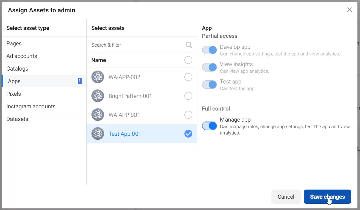Close the Assign Assets dialog
Image resolution: width=360 pixels, height=210 pixels.
[349, 10]
